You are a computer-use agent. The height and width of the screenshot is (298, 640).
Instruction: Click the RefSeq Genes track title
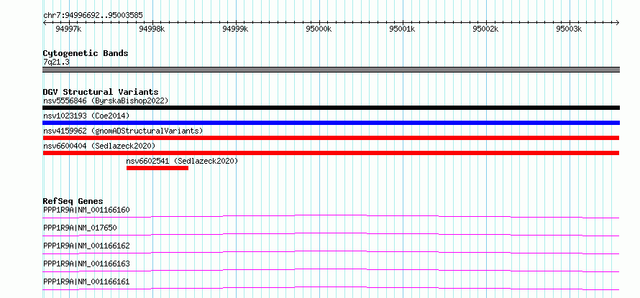click(x=73, y=201)
